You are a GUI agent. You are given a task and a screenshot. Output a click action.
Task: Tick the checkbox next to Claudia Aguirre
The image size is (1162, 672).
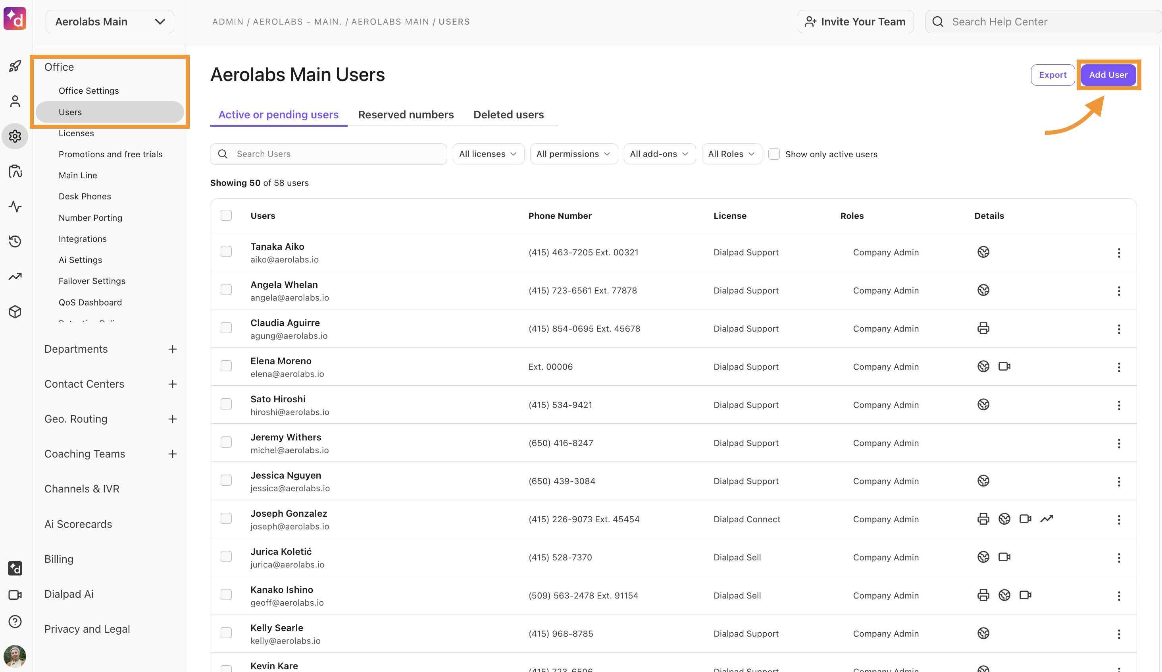(x=226, y=328)
